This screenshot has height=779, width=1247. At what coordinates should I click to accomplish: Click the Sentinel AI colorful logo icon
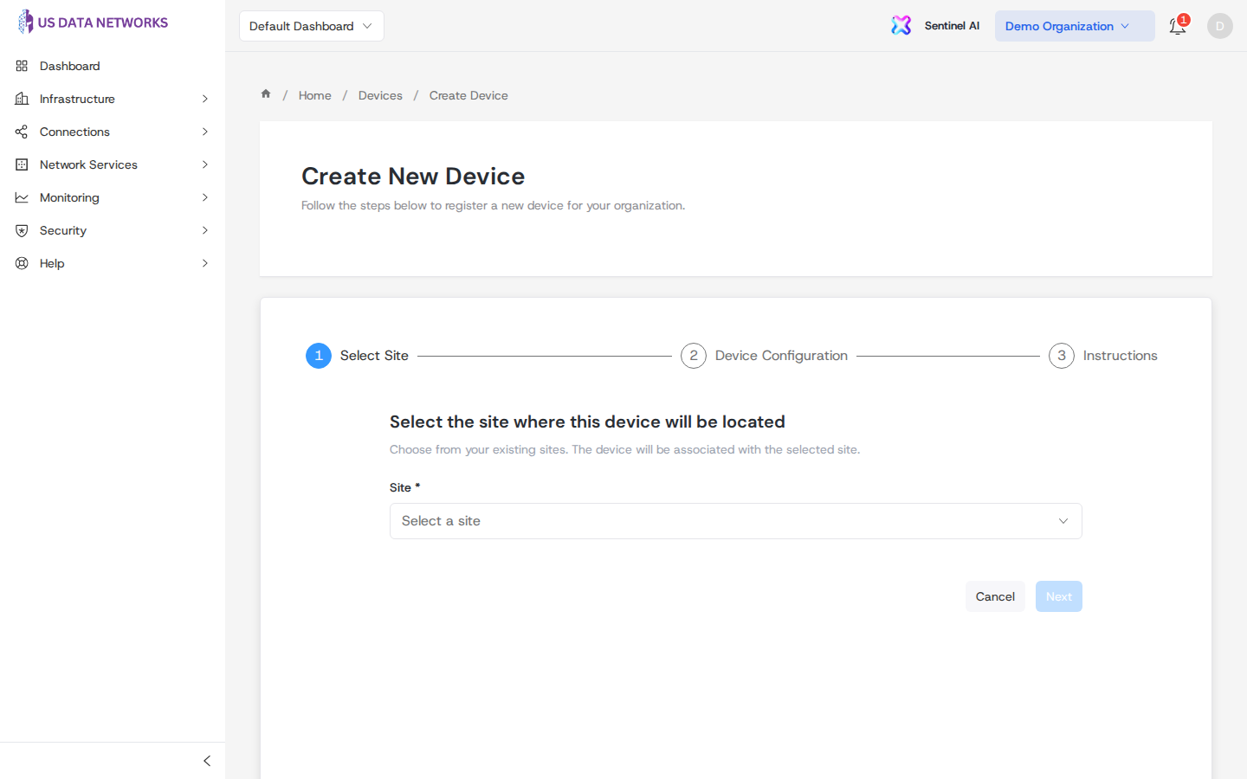click(x=901, y=25)
